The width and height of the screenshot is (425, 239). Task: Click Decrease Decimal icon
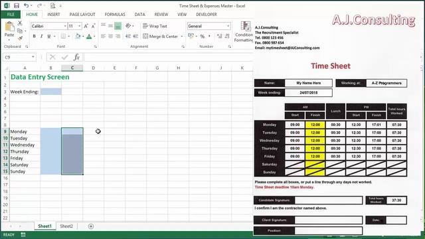coord(227,36)
